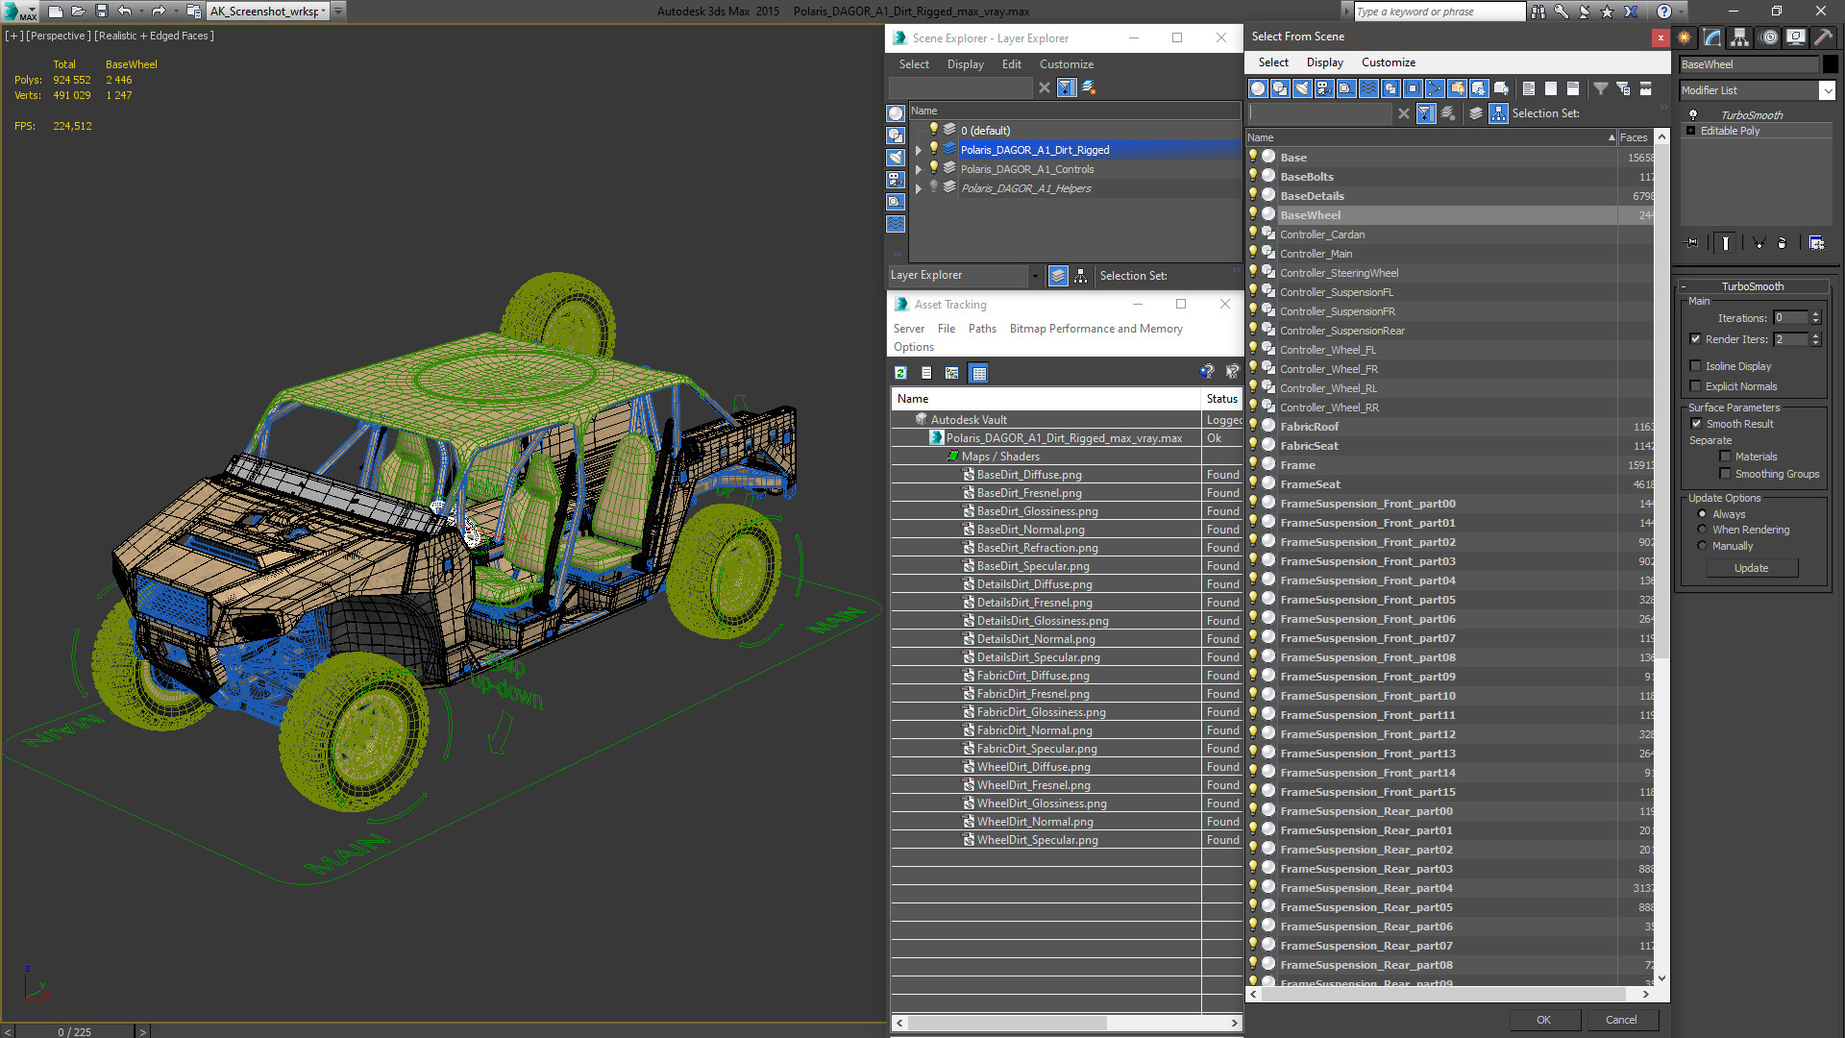Click Configure Modifier Sets icon
Screen dimensions: 1845x1038
click(x=1816, y=243)
